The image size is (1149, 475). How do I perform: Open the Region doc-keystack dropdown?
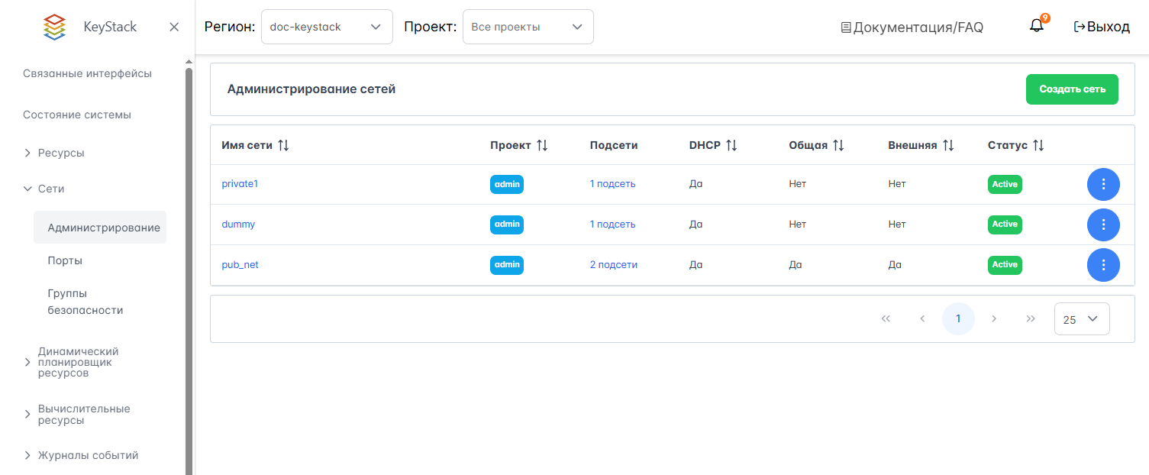[327, 27]
